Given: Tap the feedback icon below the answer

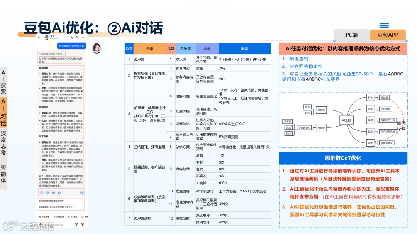Looking at the screenshot, I should pos(47,193).
